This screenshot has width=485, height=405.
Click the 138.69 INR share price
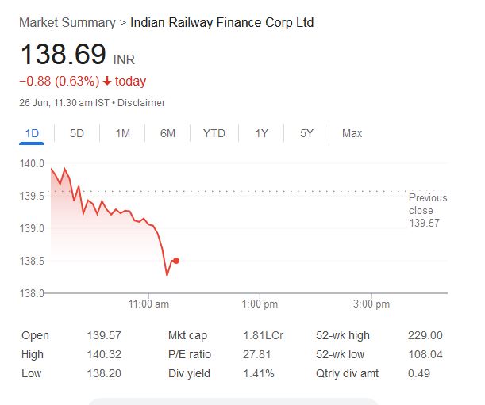64,55
